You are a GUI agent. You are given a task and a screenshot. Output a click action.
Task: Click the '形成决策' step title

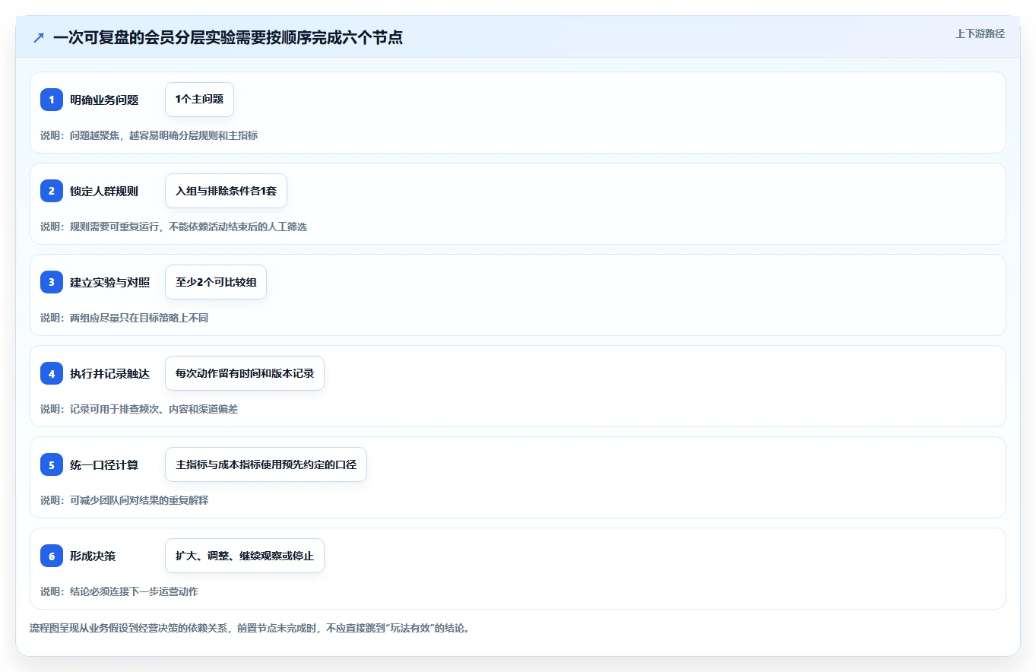point(93,556)
